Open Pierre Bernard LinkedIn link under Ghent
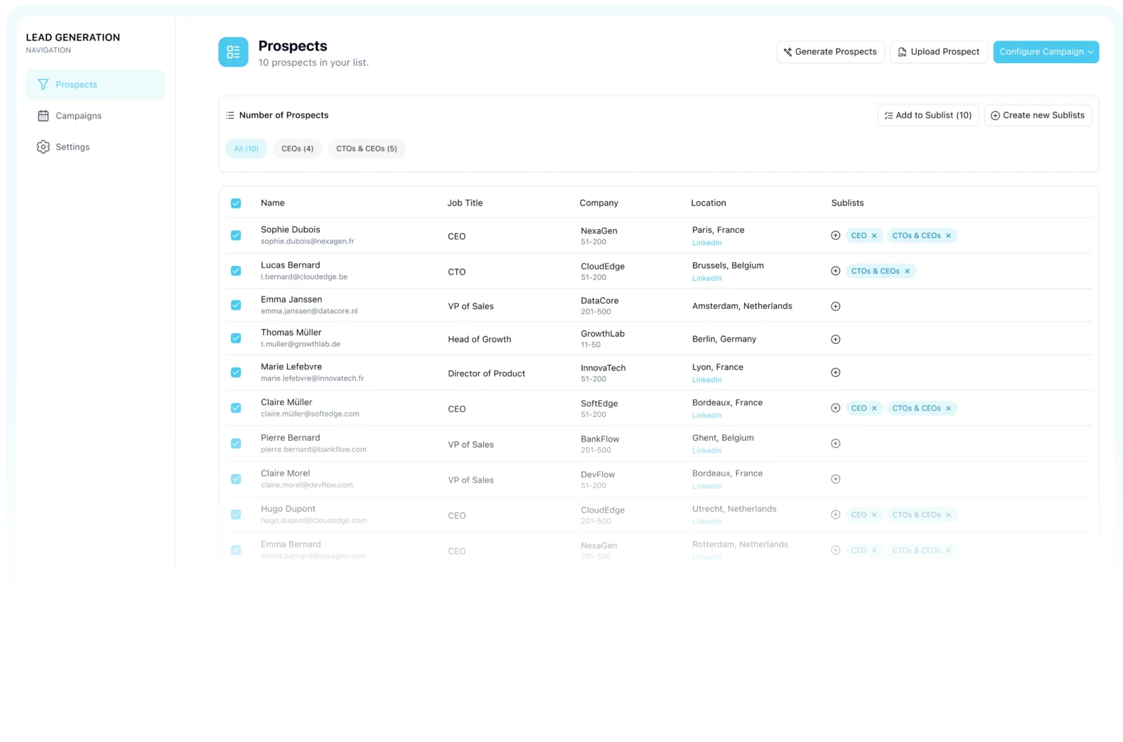Image resolution: width=1123 pixels, height=742 pixels. tap(707, 451)
